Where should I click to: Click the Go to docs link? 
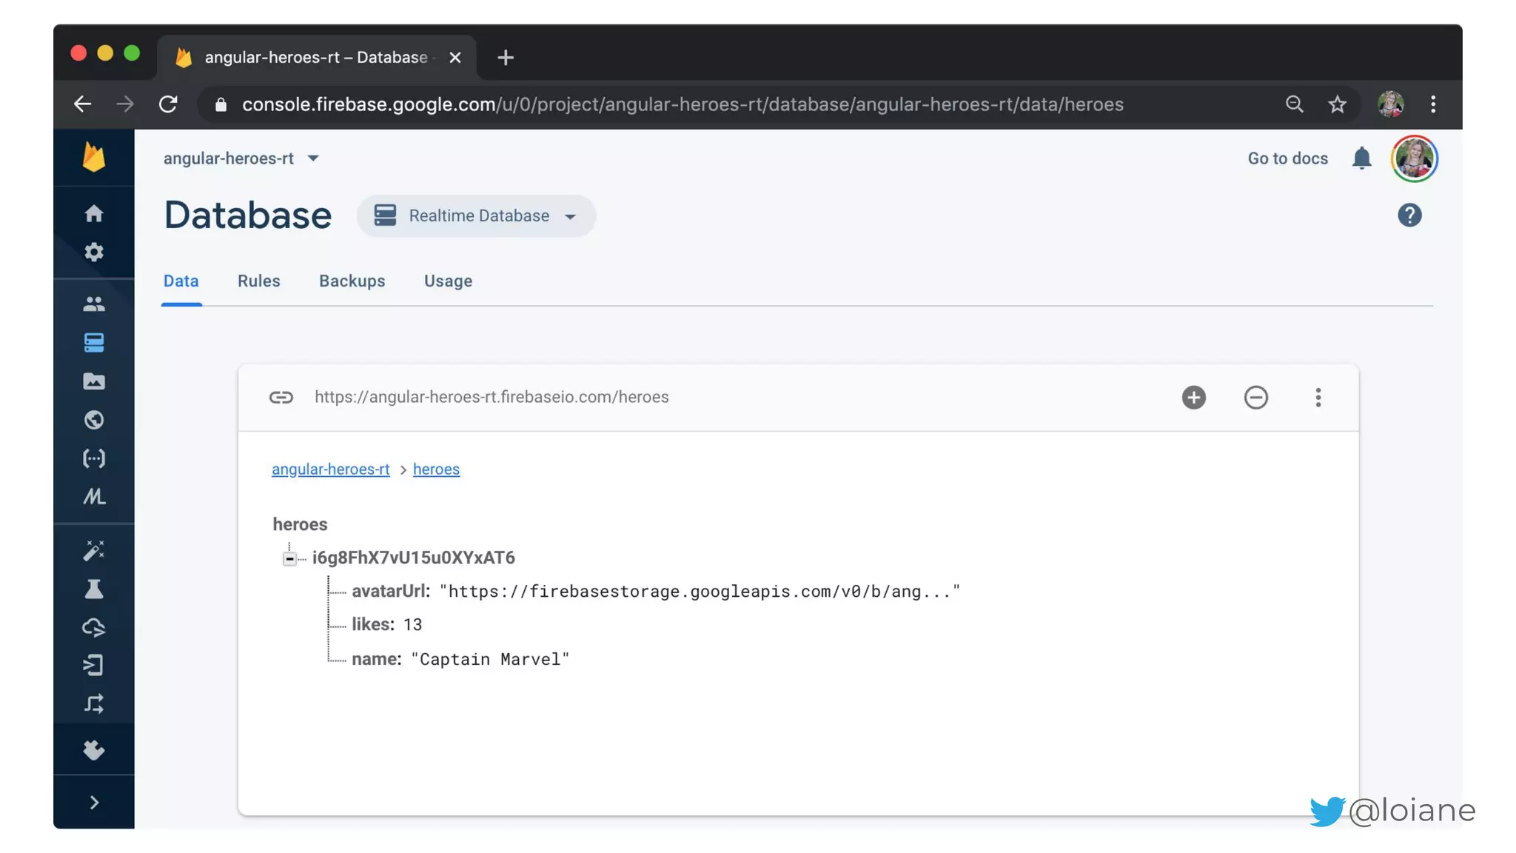coord(1287,158)
